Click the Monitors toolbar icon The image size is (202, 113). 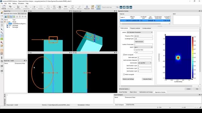coord(72,7)
